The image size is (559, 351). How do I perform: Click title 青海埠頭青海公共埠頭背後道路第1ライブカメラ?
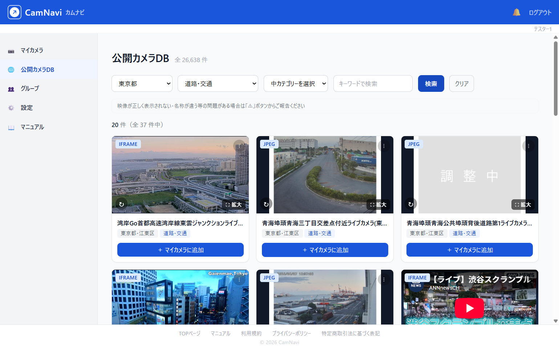point(469,223)
